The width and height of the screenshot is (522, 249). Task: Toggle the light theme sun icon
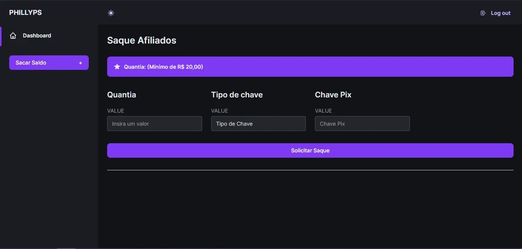pos(111,13)
